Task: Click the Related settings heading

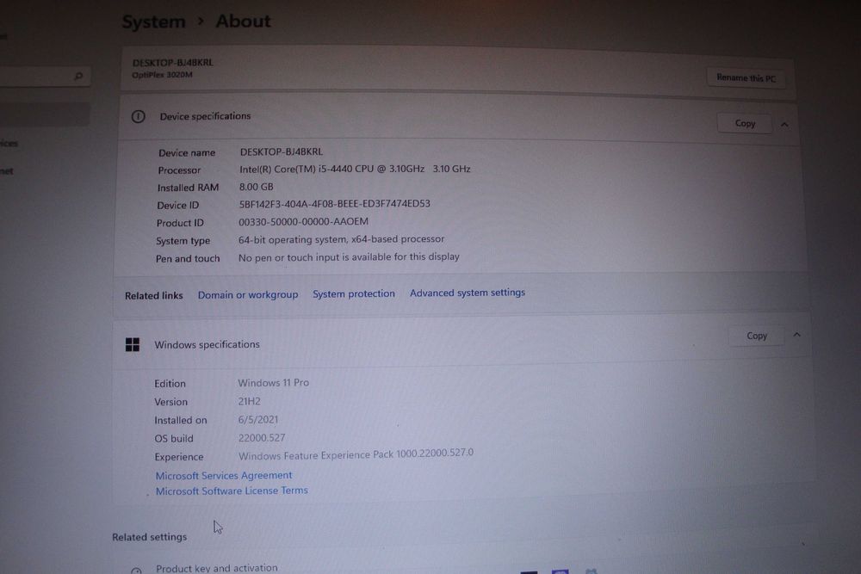Action: tap(149, 537)
